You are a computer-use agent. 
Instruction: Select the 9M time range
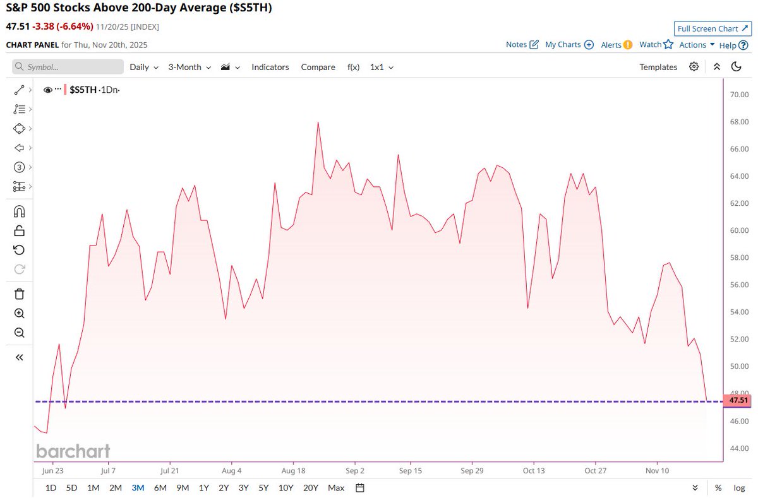click(183, 487)
